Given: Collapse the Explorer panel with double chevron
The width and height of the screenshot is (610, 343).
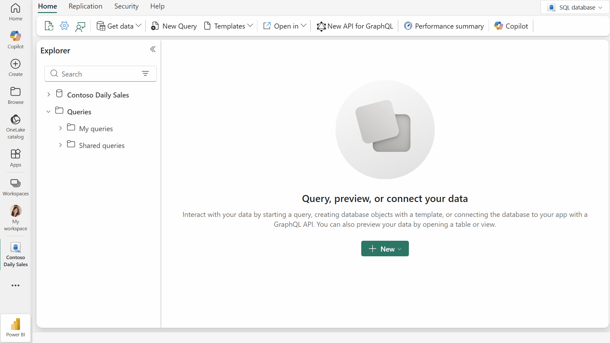Looking at the screenshot, I should pos(153,49).
